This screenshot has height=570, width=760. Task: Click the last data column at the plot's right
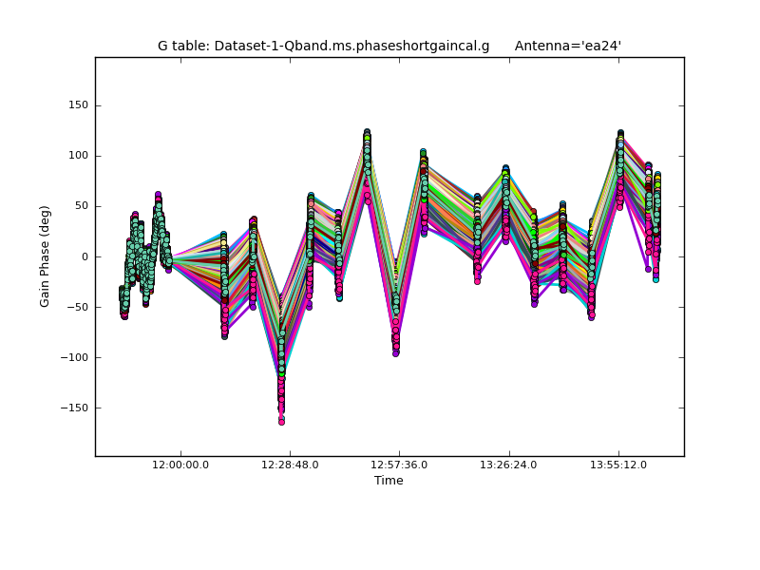(x=655, y=228)
